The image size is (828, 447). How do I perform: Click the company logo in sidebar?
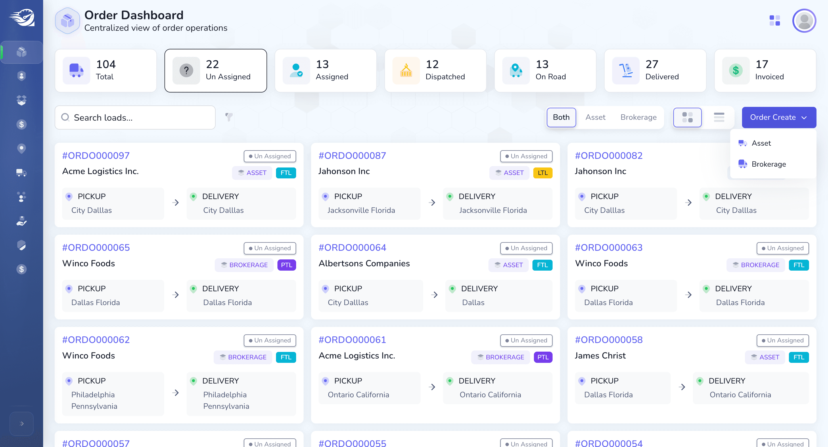coord(22,18)
